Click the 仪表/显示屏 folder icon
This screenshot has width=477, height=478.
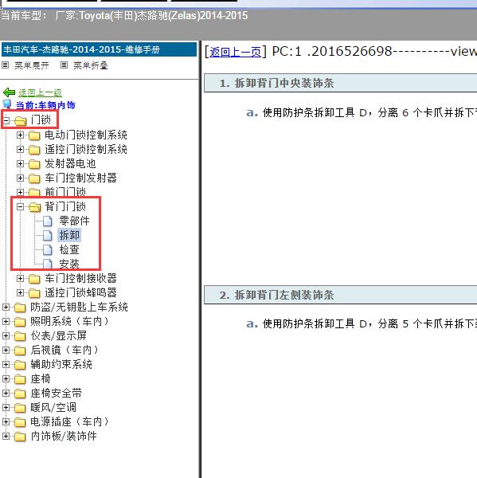[x=20, y=336]
